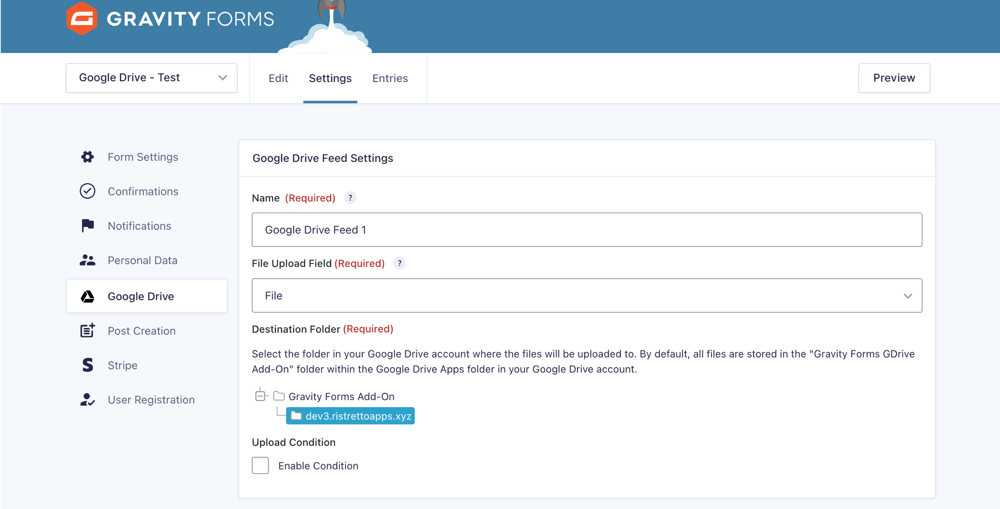Open Form Settings via the gear icon

pos(87,157)
